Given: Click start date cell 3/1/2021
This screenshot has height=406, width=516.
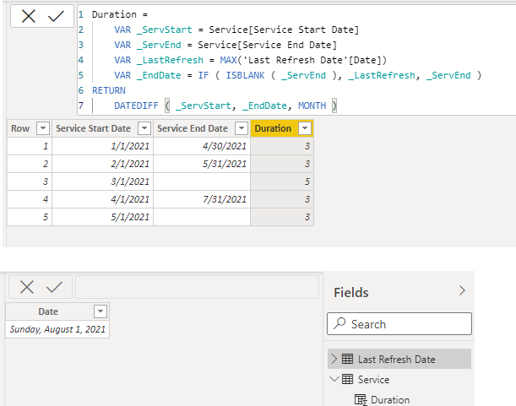Looking at the screenshot, I should tap(103, 181).
